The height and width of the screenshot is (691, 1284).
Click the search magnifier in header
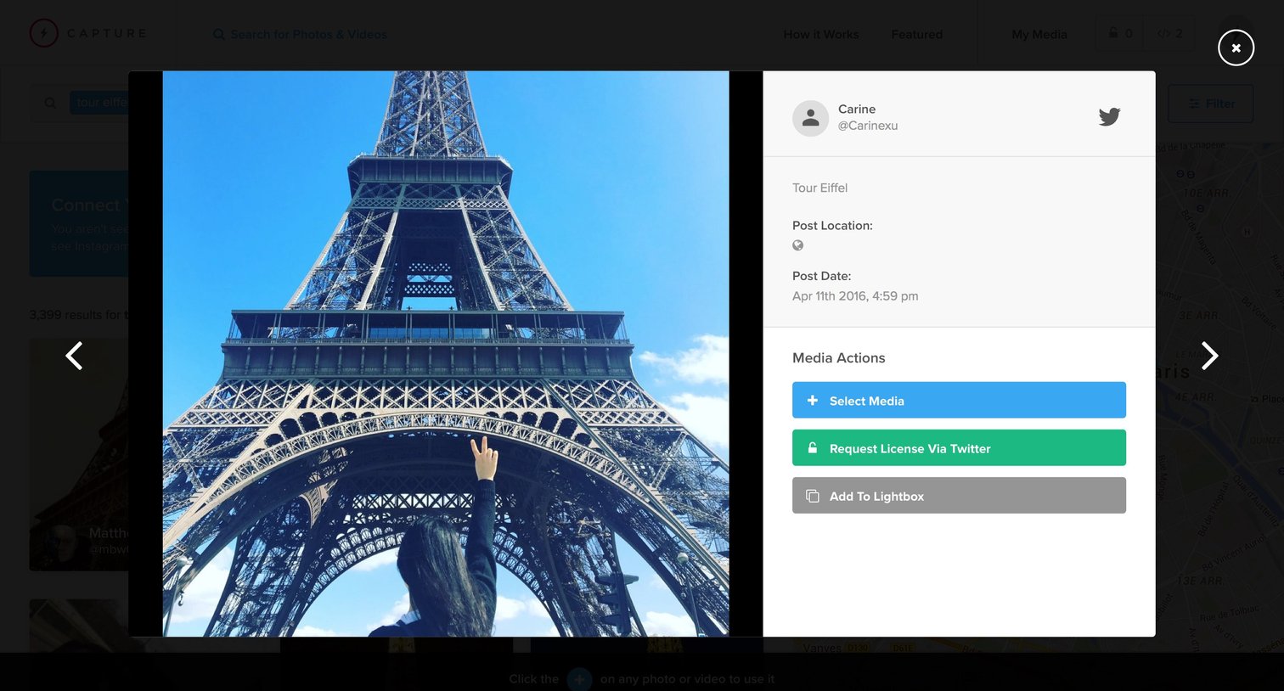click(219, 34)
